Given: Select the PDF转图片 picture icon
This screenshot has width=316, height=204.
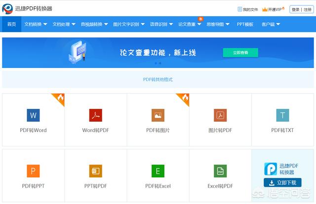Looking at the screenshot, I should pyautogui.click(x=158, y=115).
